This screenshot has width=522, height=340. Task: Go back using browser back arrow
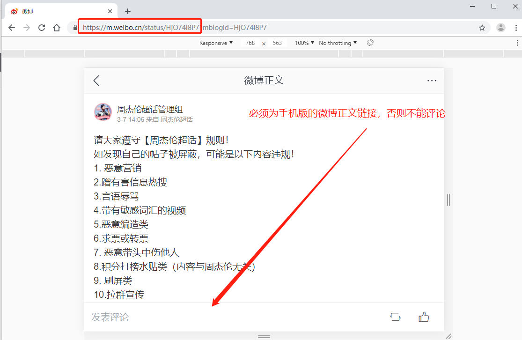tap(12, 28)
